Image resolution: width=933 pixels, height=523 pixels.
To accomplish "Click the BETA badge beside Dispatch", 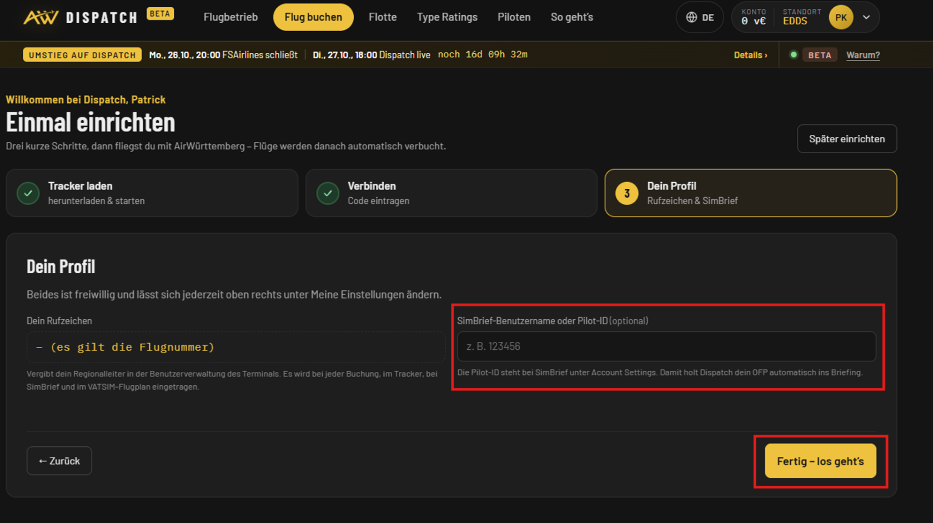I will tap(160, 14).
